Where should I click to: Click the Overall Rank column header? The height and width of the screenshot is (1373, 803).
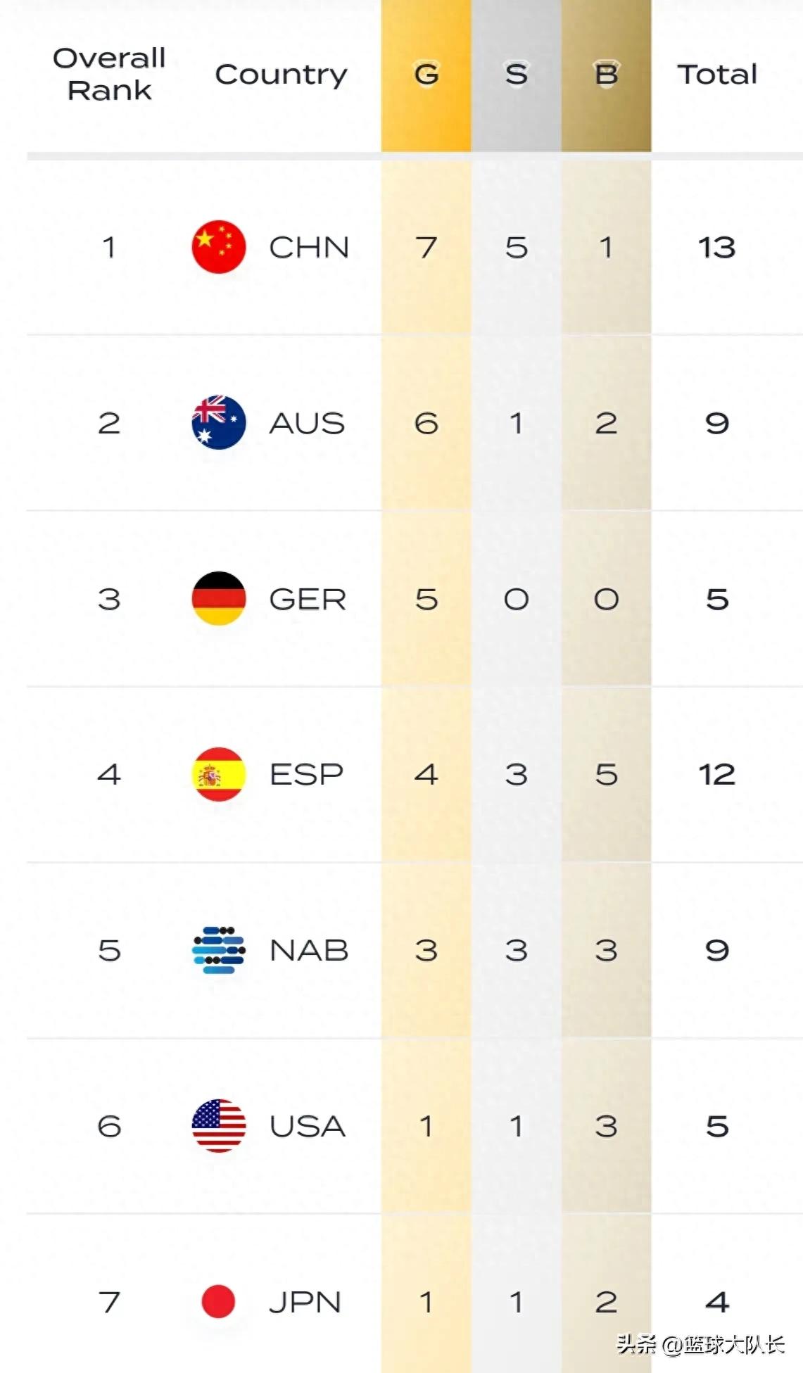click(109, 74)
